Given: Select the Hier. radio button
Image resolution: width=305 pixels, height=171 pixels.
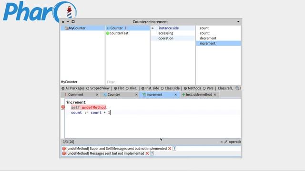Looking at the screenshot, I should [x=127, y=88].
